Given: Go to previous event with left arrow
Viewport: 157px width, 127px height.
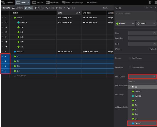Looking at the screenshot, I should [147, 8].
